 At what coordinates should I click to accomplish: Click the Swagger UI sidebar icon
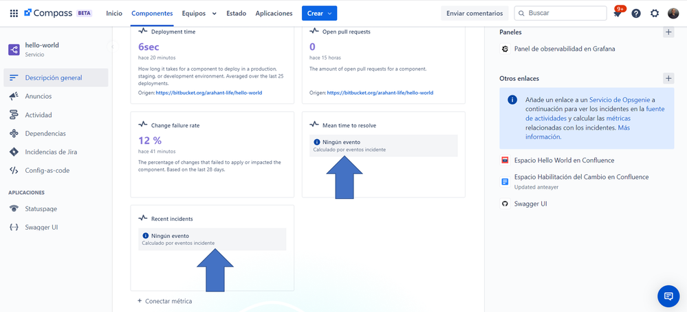(x=14, y=227)
